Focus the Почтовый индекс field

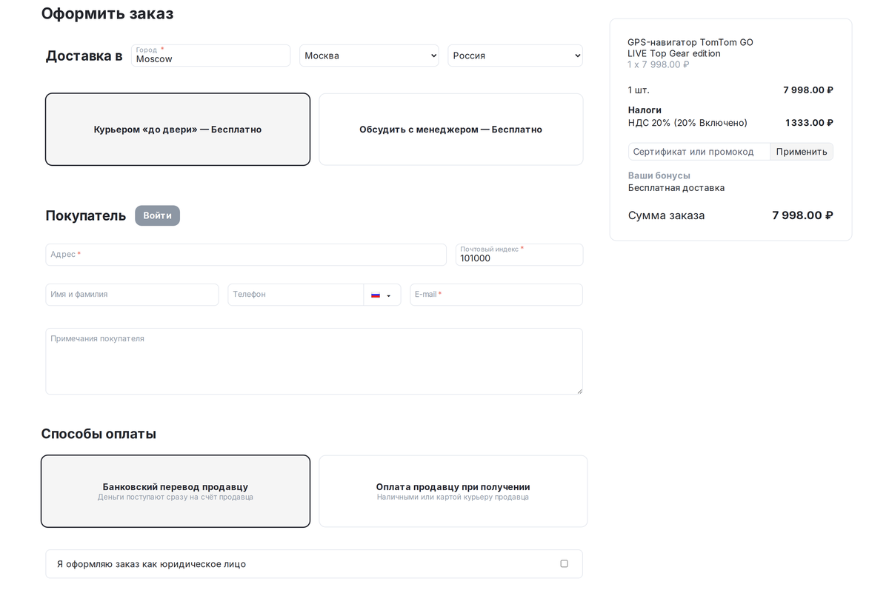point(519,255)
